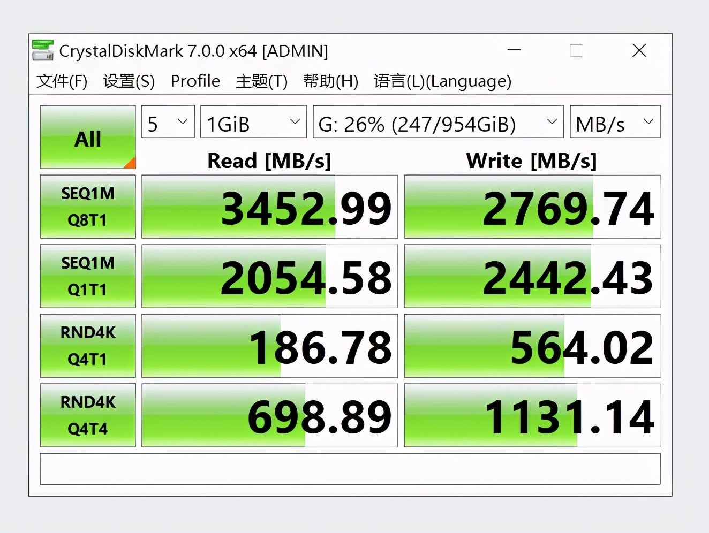Screen dimensions: 709x533
Task: Close the CrystalDiskMark window
Action: pos(639,50)
